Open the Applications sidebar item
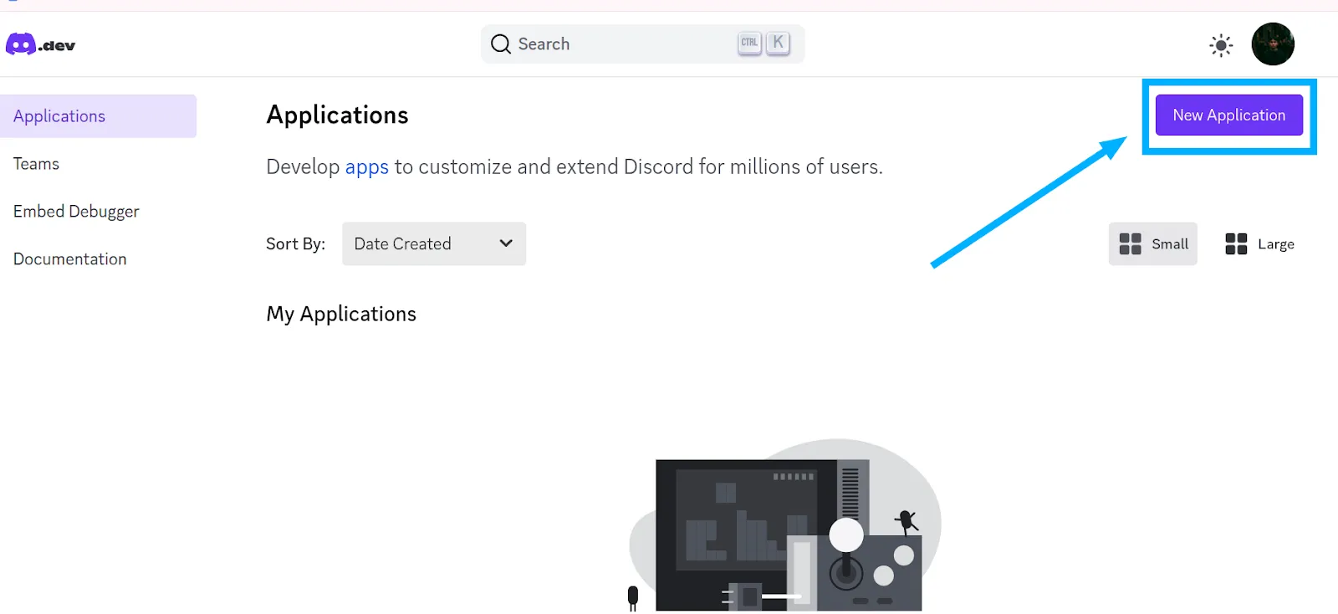This screenshot has width=1338, height=614. coord(98,116)
